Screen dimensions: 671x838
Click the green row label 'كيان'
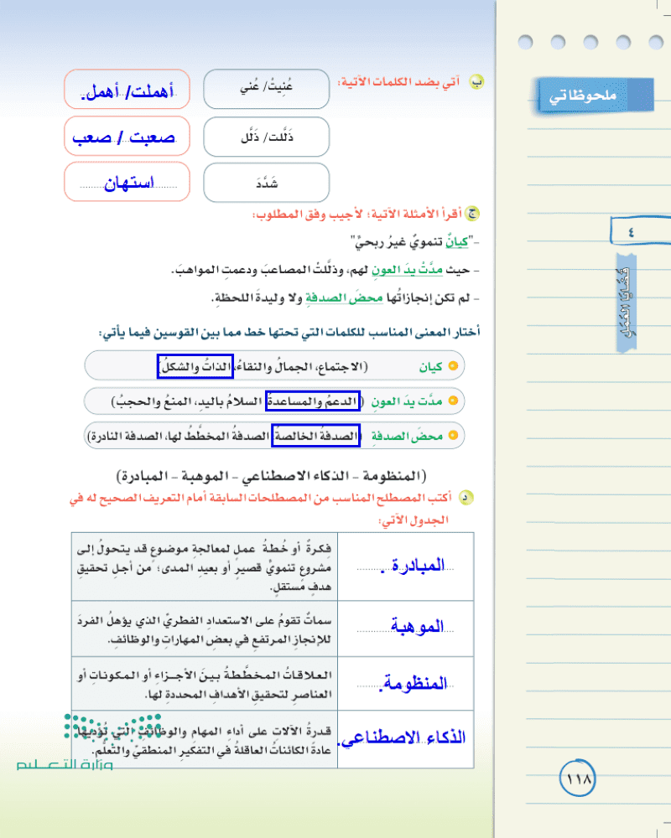click(431, 367)
